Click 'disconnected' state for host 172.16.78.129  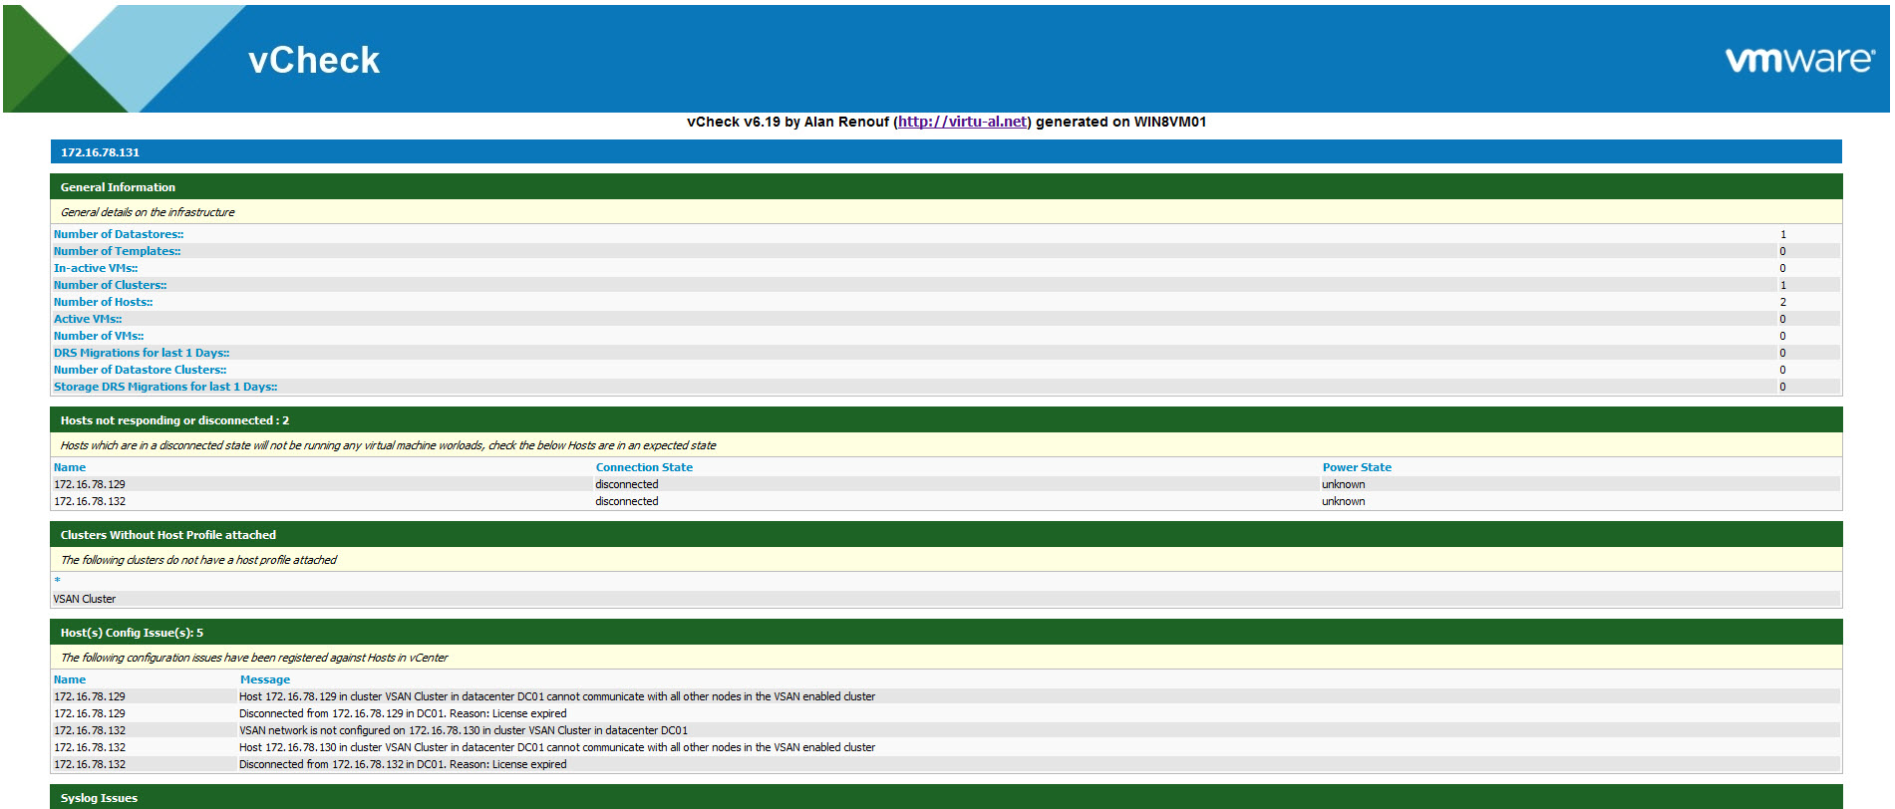point(627,485)
